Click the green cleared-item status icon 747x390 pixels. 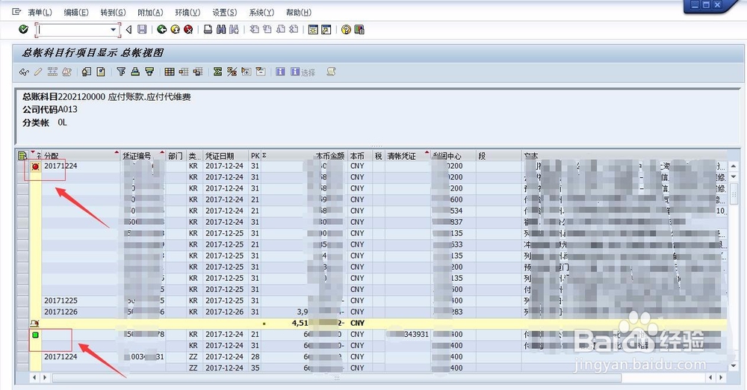pos(35,335)
